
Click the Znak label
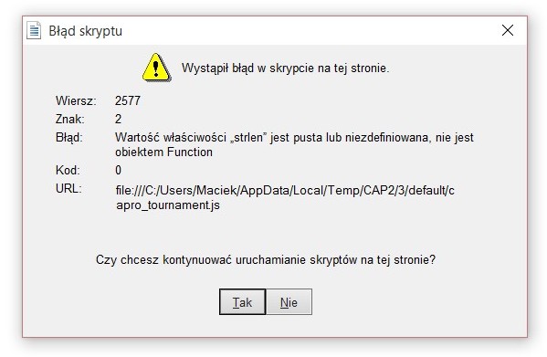[69, 120]
